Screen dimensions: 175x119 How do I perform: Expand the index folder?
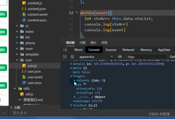coord(17,32)
